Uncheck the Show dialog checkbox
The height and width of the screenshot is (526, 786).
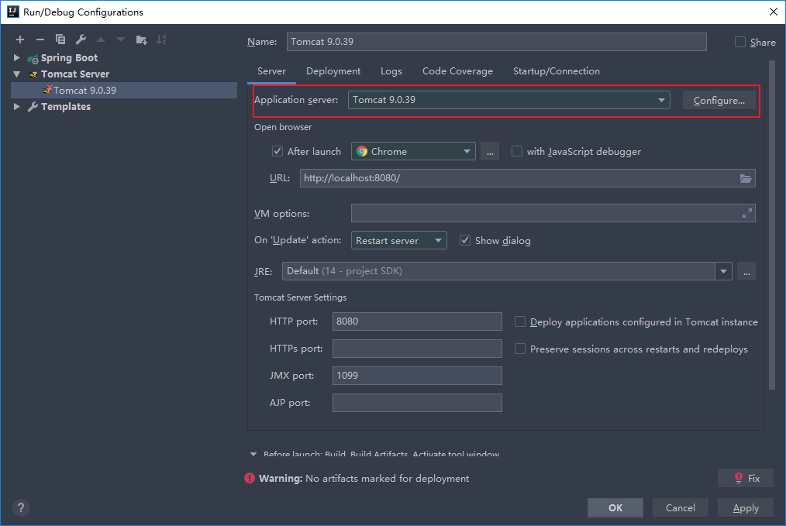[x=465, y=240]
